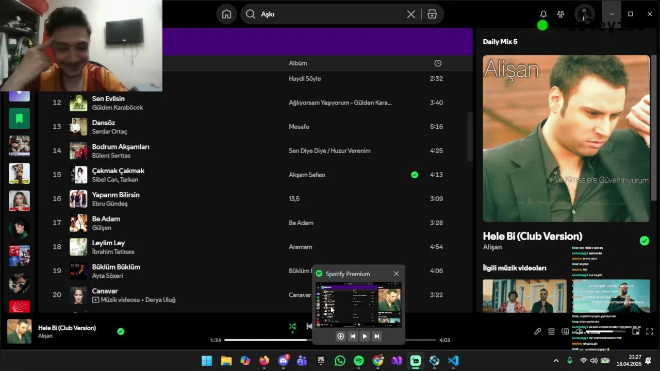Open File Explorer from the taskbar
The image size is (660, 371).
226,361
